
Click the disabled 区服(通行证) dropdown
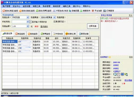pyautogui.click(x=83, y=22)
